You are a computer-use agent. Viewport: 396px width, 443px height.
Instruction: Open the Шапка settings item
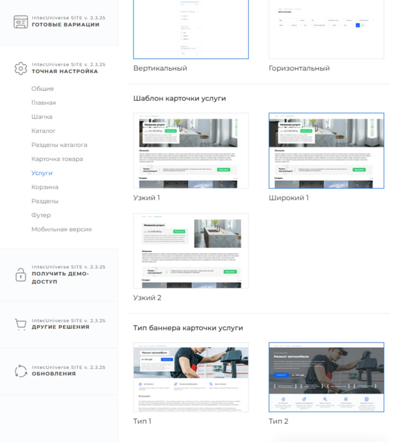click(42, 117)
